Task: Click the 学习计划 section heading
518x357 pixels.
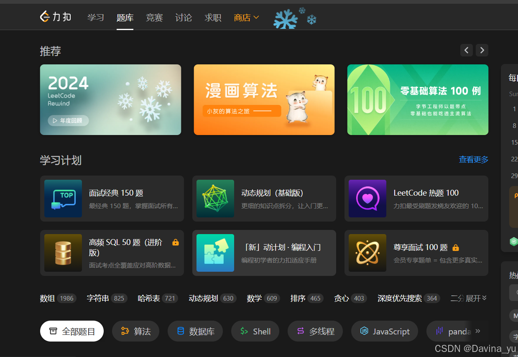Action: 61,160
